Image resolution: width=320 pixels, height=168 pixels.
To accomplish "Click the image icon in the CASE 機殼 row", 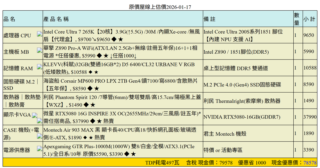I will point(40,136).
